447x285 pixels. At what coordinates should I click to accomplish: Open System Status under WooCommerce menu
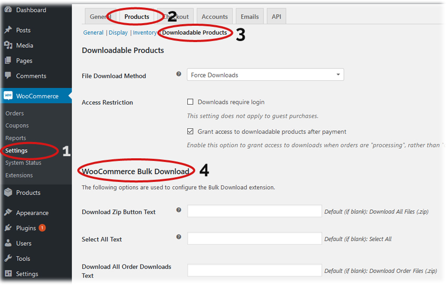(x=23, y=163)
